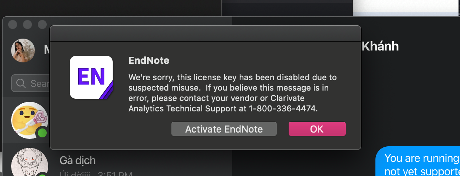
Task: Click green online dot on emoji avatar
Action: [x=42, y=133]
